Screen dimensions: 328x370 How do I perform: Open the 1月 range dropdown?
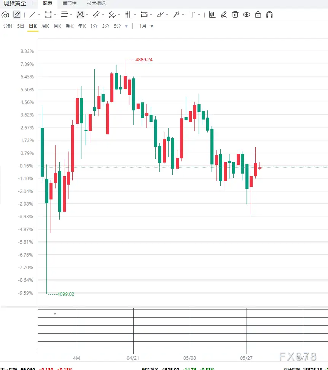click(x=146, y=26)
